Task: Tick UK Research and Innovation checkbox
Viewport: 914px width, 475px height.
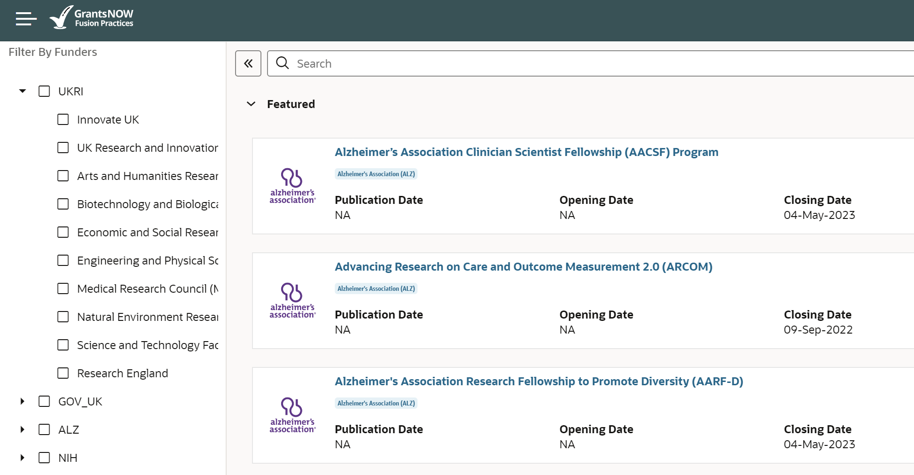Action: click(63, 148)
